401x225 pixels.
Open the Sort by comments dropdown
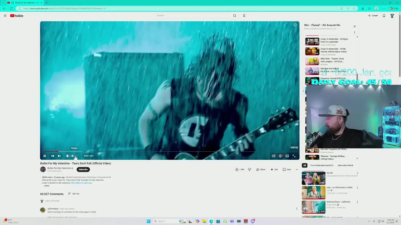pyautogui.click(x=74, y=194)
